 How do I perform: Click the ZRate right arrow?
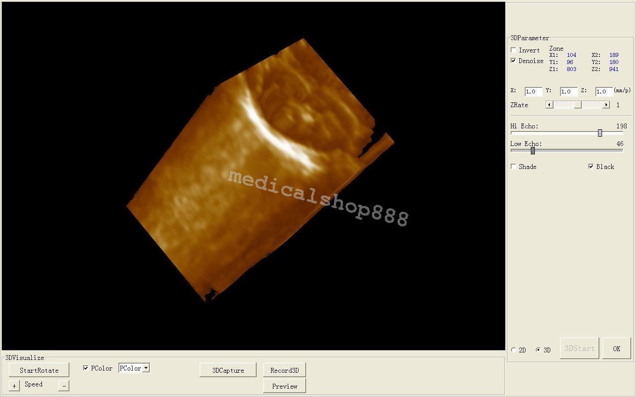(x=607, y=105)
